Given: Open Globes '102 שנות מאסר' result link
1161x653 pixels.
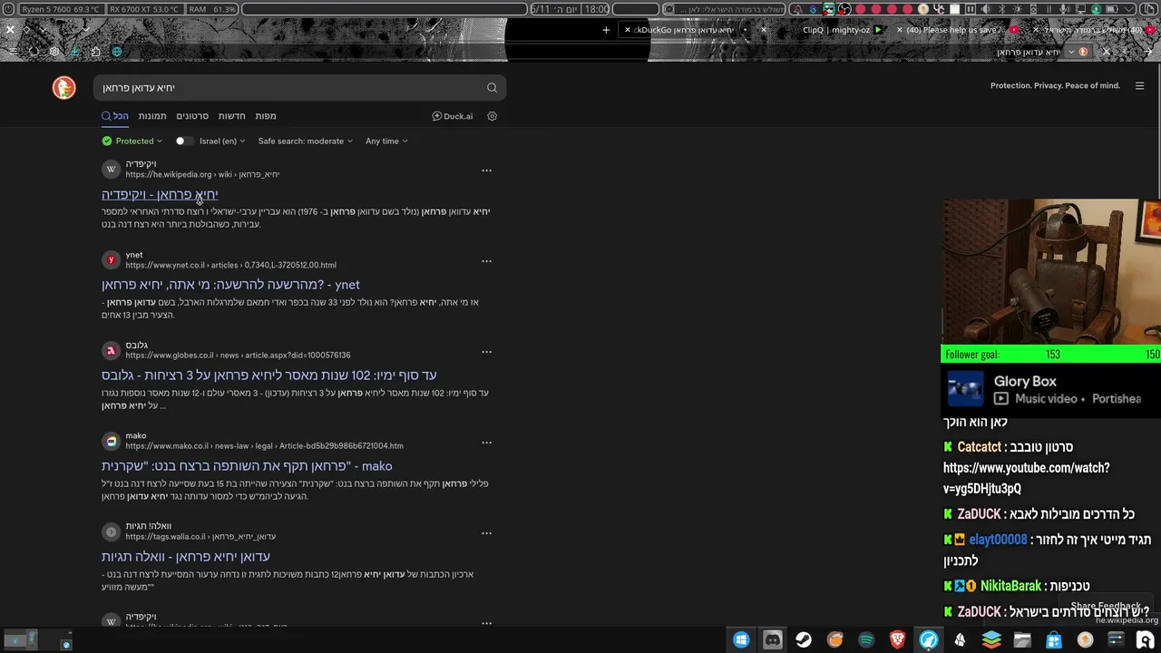Looking at the screenshot, I should [269, 375].
